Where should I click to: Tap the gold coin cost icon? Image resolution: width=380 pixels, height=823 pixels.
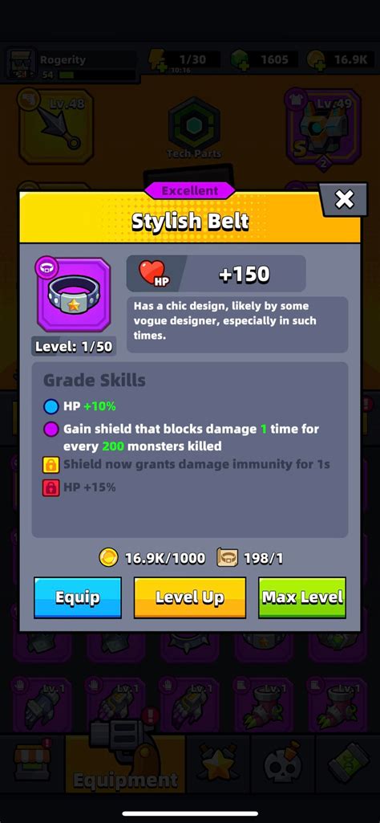109,558
